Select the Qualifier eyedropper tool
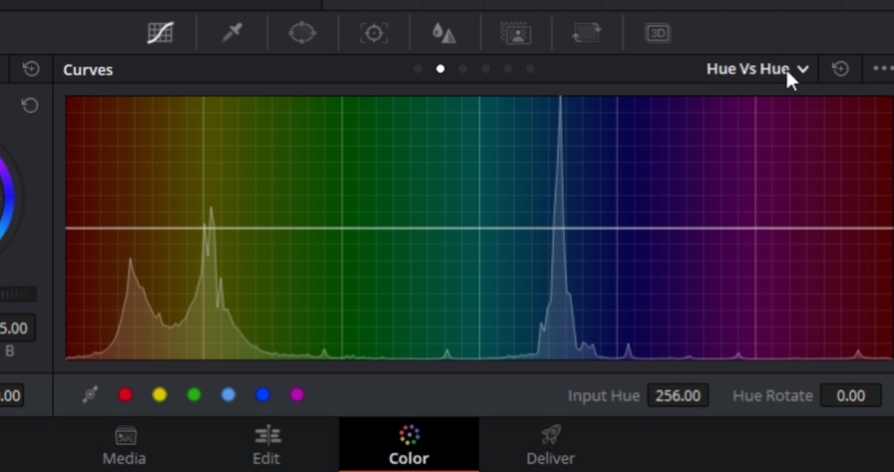The height and width of the screenshot is (472, 894). click(x=231, y=33)
